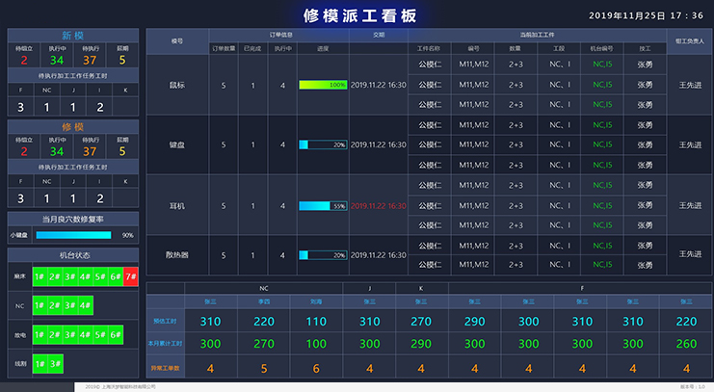Select the 散热器 model row cell
The height and width of the screenshot is (392, 714).
click(176, 255)
